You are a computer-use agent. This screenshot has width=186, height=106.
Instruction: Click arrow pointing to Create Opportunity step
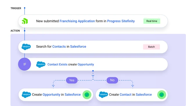53,85
